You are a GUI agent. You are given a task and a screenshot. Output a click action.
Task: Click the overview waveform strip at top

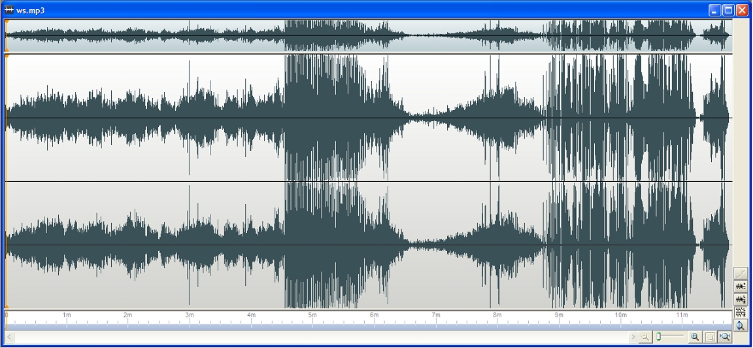369,35
